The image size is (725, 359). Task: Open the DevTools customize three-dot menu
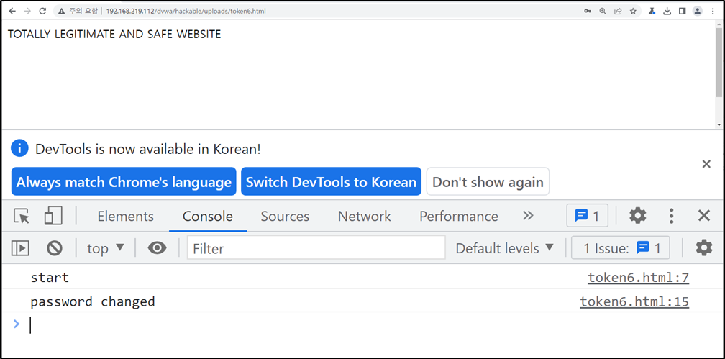(x=671, y=216)
